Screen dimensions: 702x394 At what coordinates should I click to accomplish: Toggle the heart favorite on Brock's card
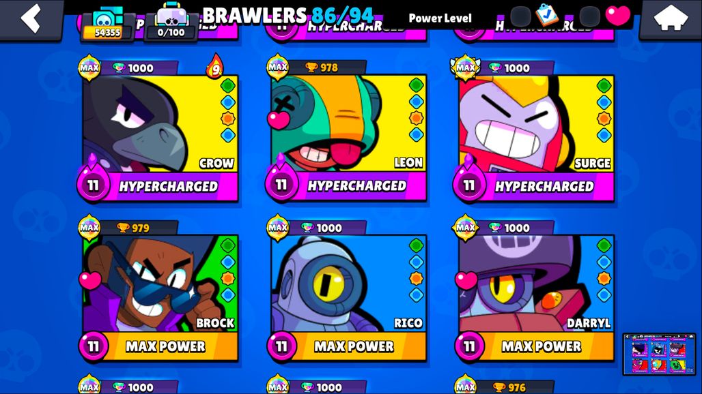(x=90, y=280)
